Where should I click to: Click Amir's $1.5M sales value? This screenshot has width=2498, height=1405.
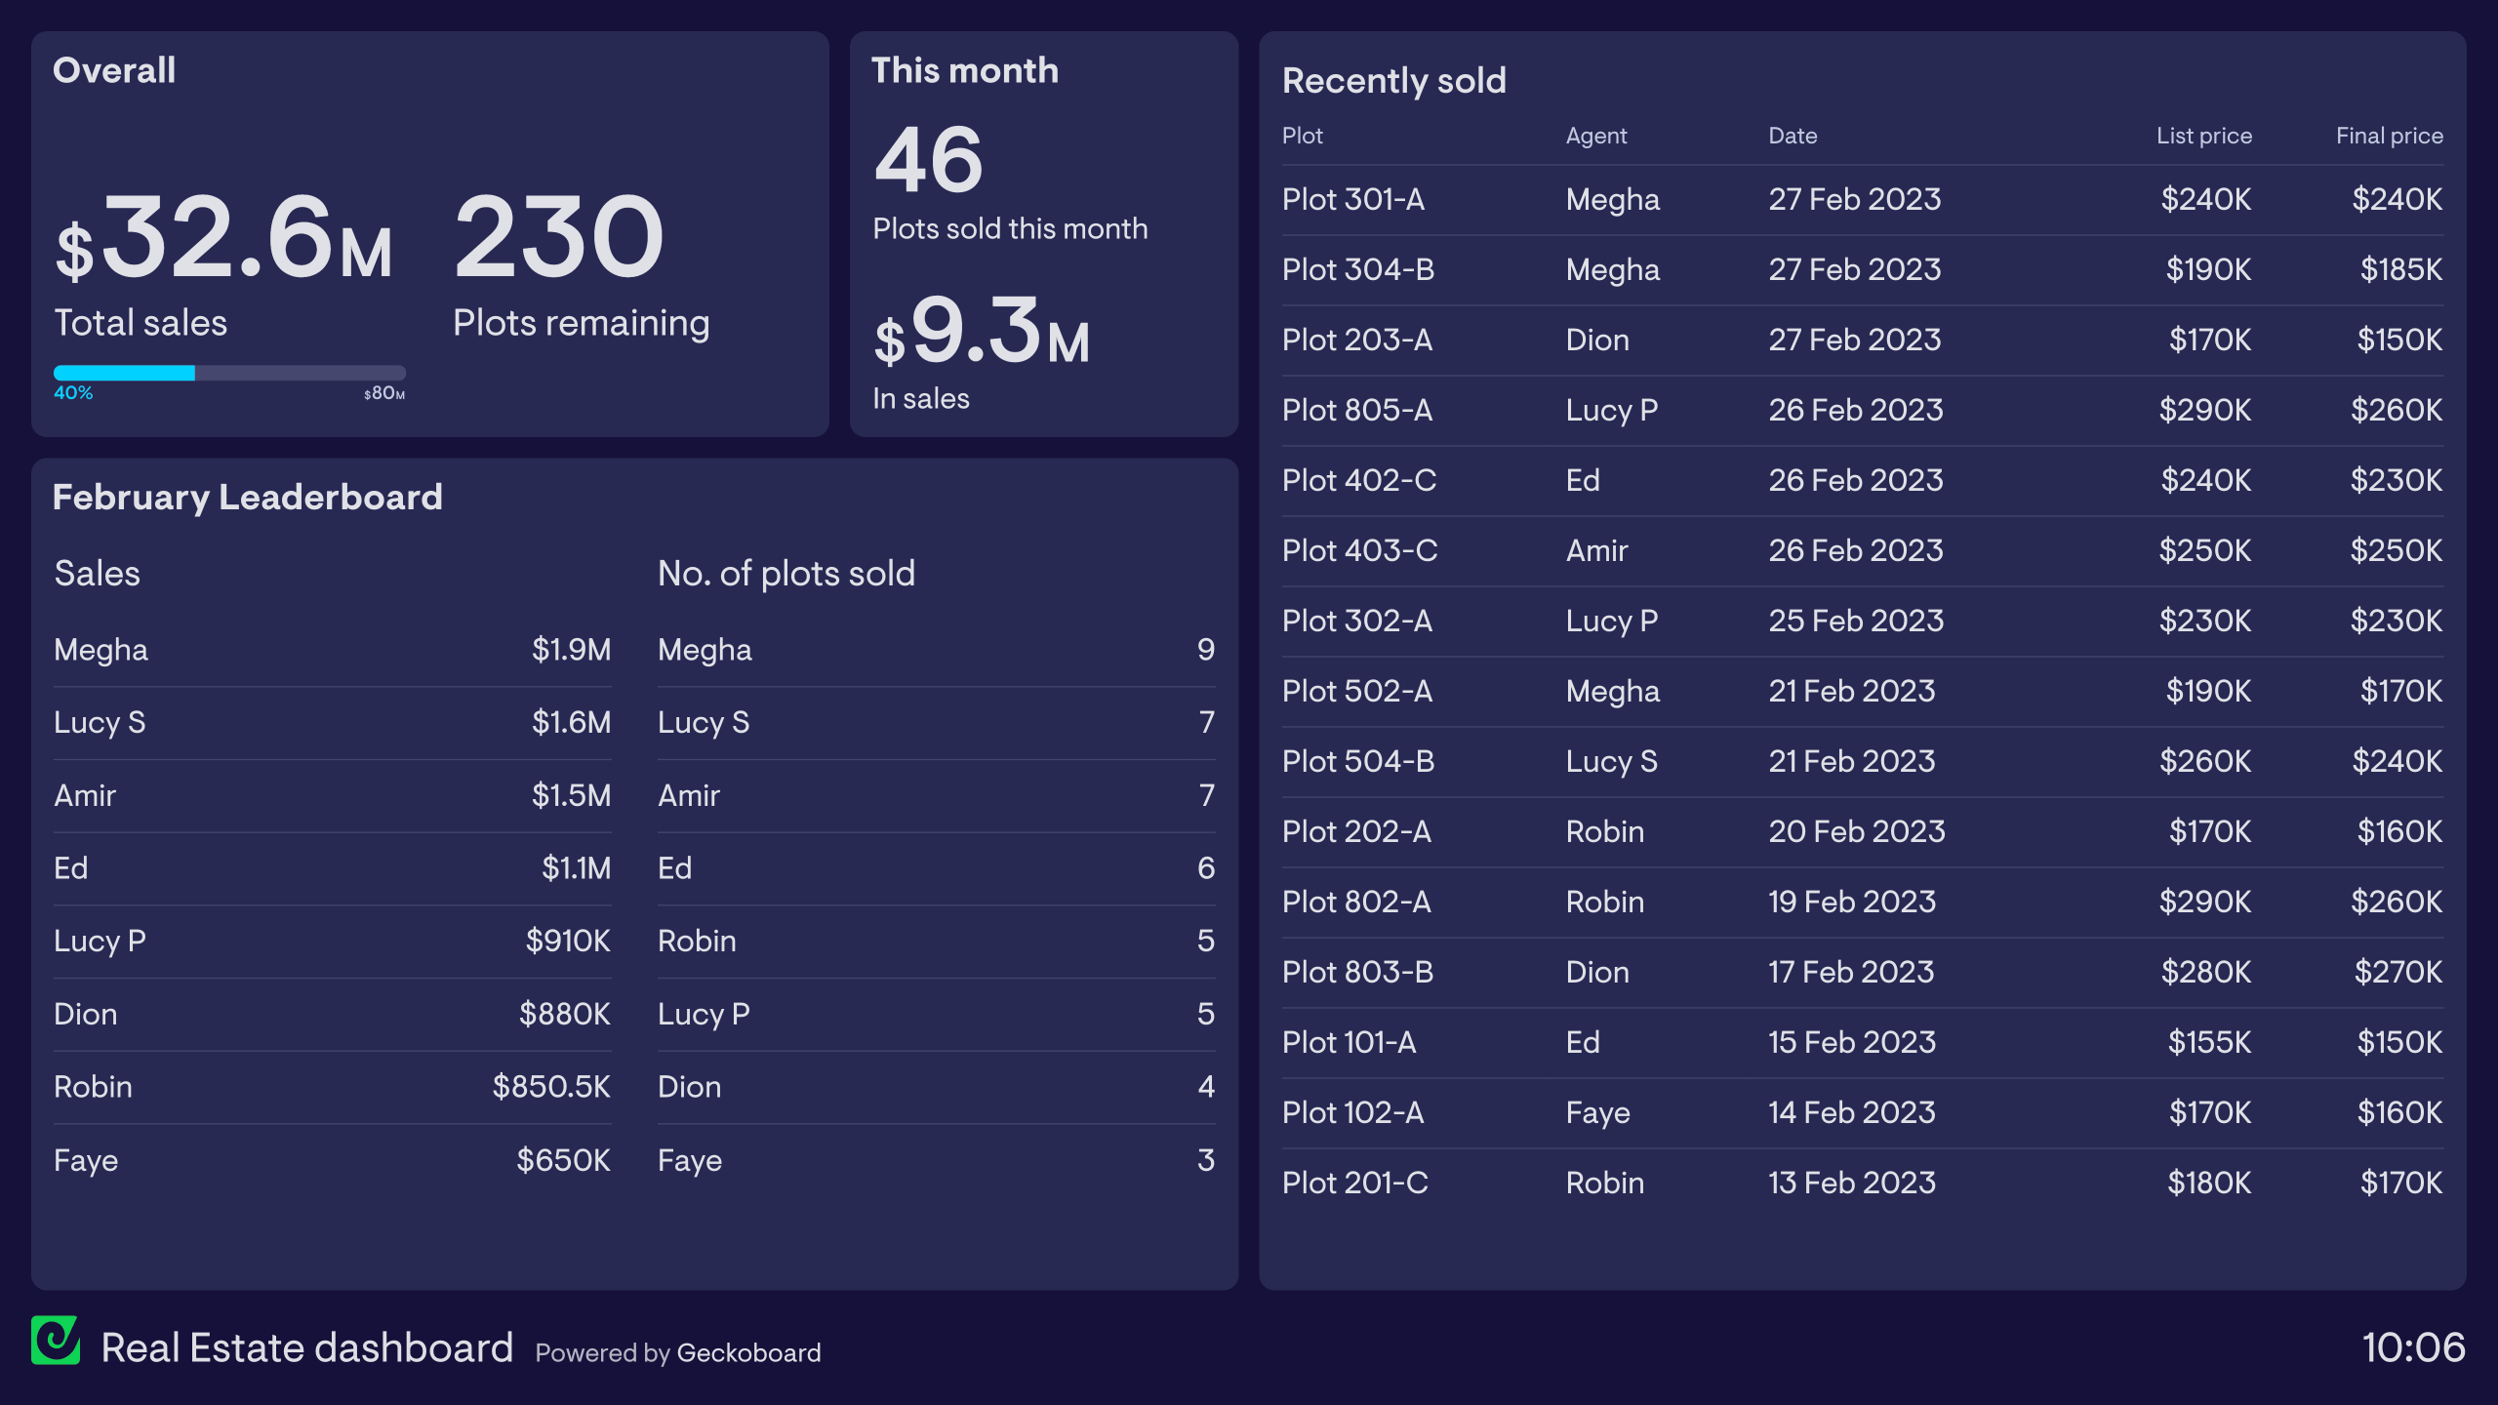click(571, 796)
